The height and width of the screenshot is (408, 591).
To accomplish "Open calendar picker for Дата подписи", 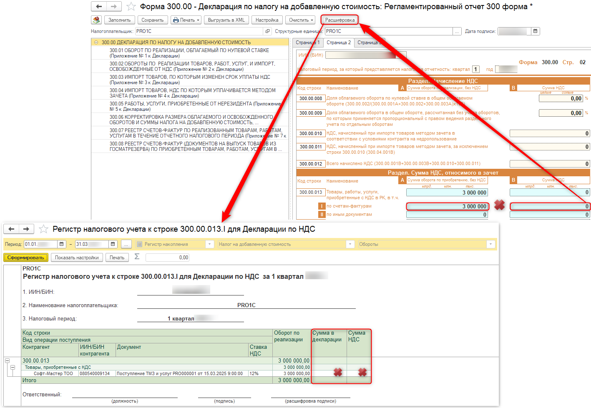I will (x=536, y=31).
